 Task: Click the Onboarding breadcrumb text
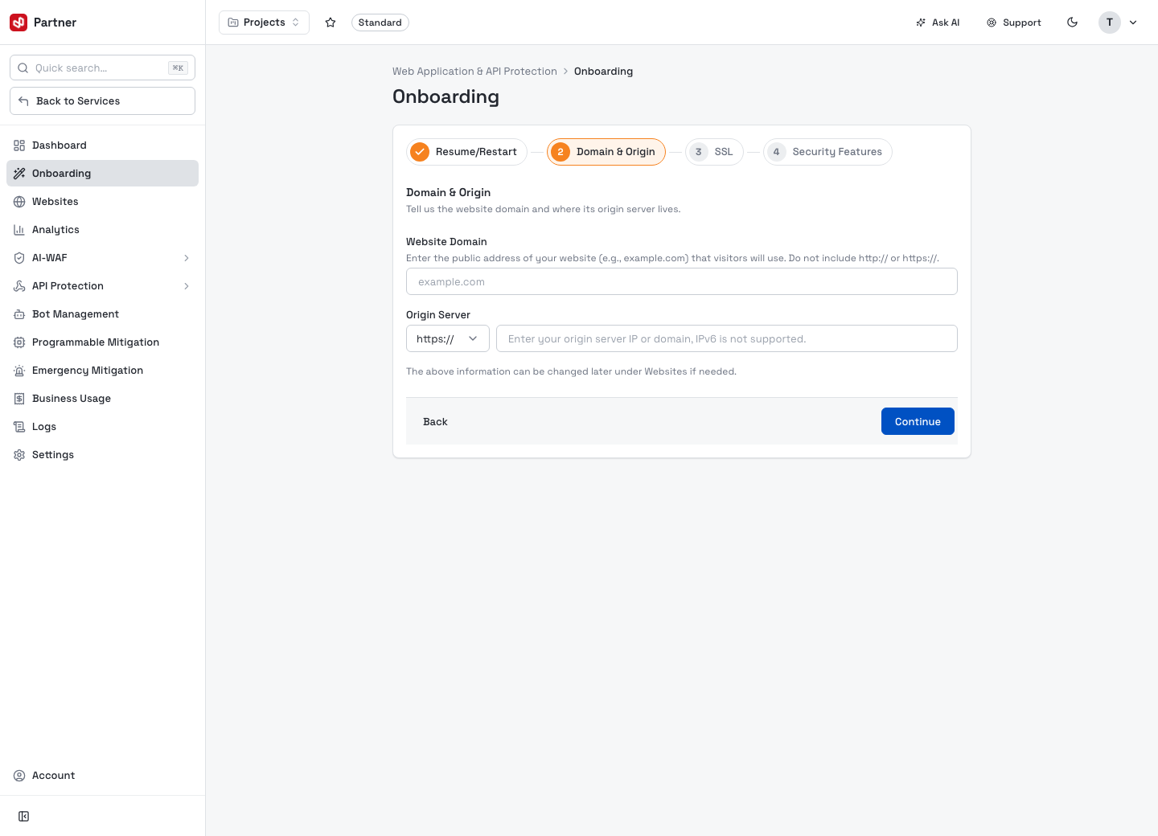[603, 72]
